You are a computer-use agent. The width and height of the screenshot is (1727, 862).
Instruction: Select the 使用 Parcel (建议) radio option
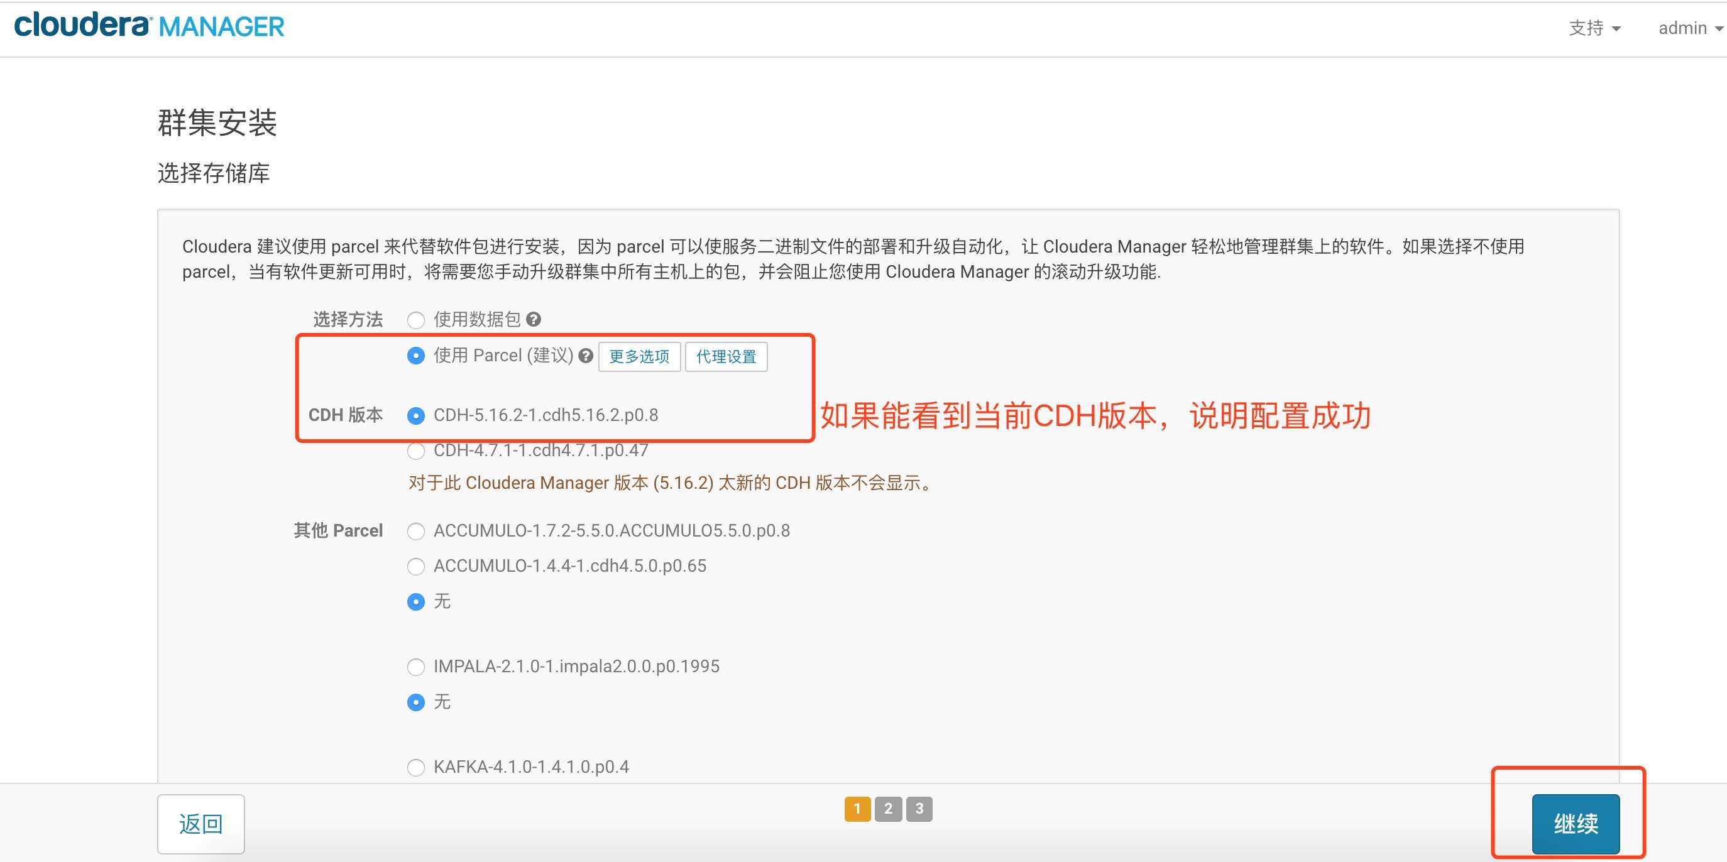[415, 356]
